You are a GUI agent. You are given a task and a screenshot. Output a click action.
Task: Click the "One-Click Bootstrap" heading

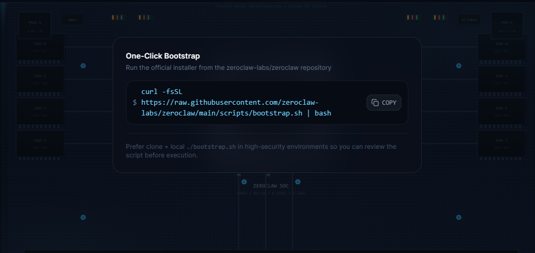point(159,56)
